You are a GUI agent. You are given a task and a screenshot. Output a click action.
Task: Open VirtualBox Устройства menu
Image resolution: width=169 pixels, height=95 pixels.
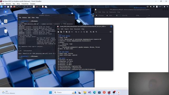(25, 4)
